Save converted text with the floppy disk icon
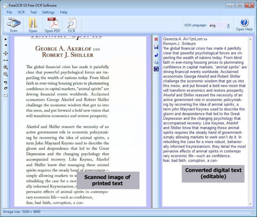The image size is (257, 217). click(x=156, y=47)
